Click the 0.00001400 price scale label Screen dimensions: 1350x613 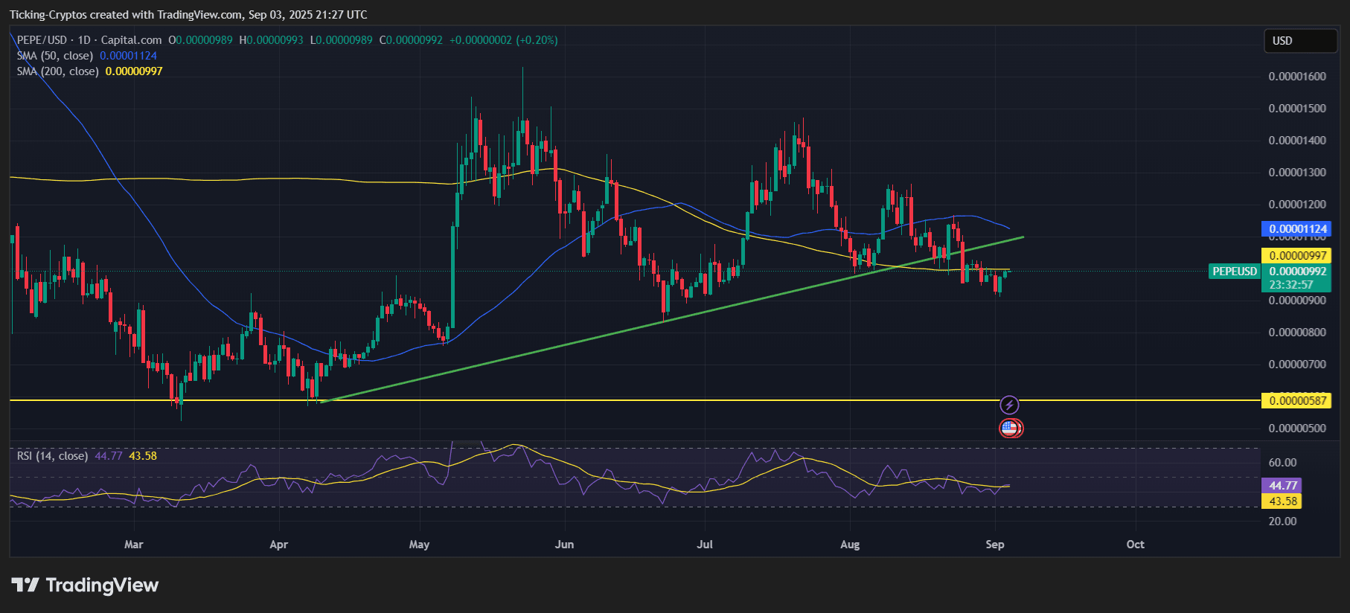[1297, 141]
